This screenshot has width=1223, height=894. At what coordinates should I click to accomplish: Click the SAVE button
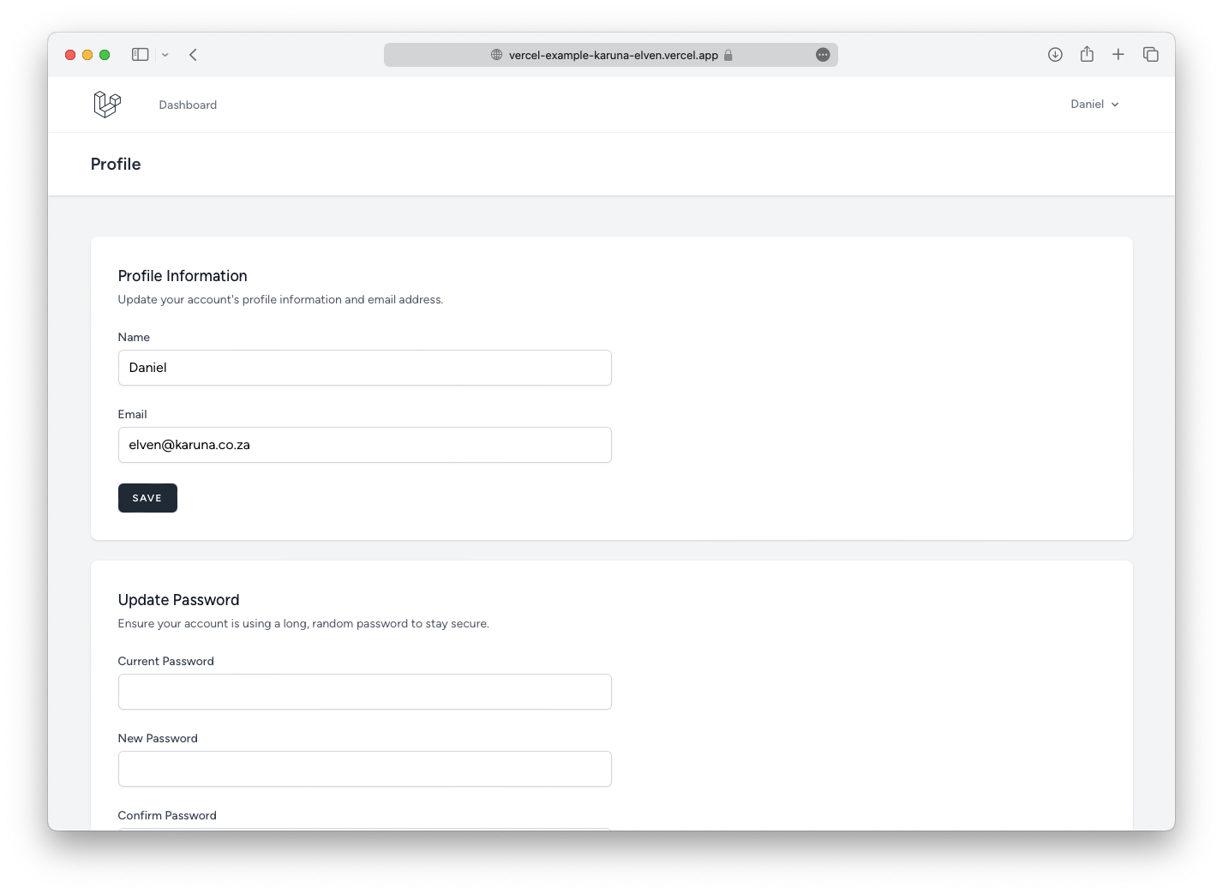(147, 497)
